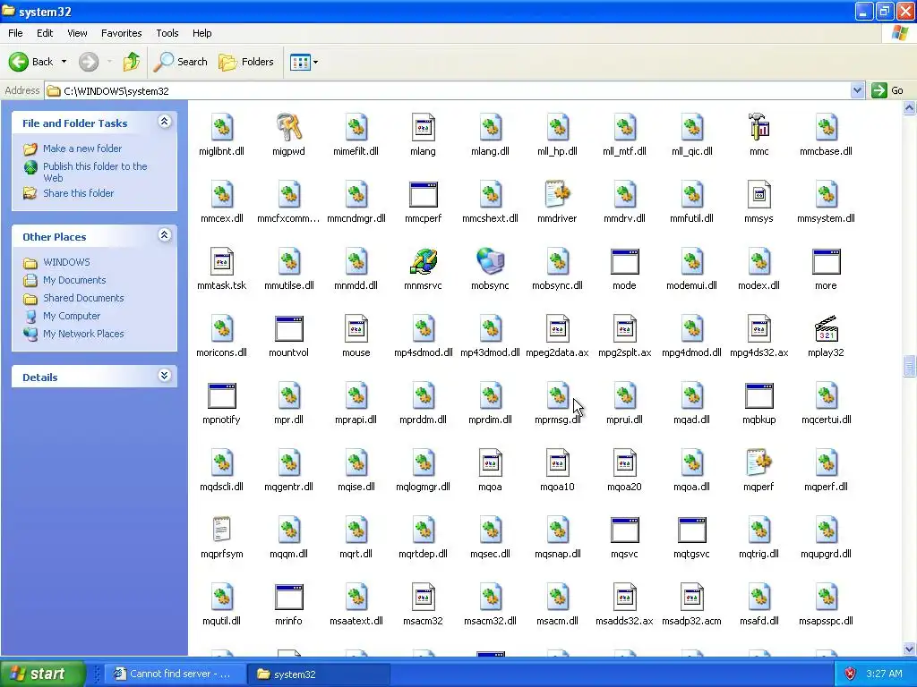
Task: Click the address bar path field
Action: point(448,90)
